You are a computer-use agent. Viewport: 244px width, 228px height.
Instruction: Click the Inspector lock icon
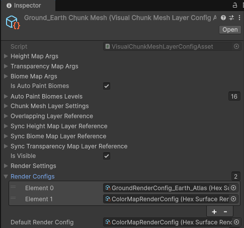[x=235, y=5]
